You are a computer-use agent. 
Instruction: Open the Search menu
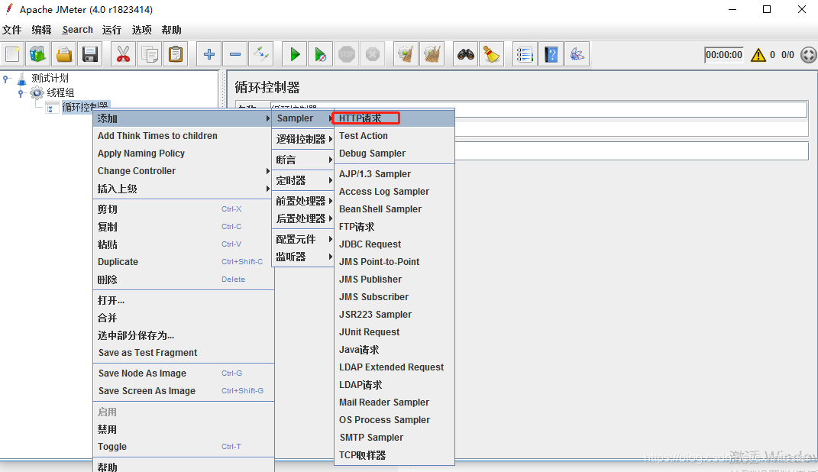pyautogui.click(x=77, y=30)
